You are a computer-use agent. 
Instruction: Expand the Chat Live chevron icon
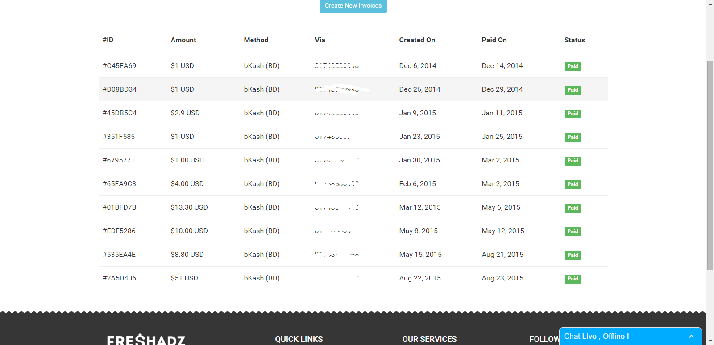[x=691, y=337]
